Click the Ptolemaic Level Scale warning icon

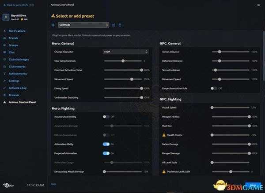point(164,171)
